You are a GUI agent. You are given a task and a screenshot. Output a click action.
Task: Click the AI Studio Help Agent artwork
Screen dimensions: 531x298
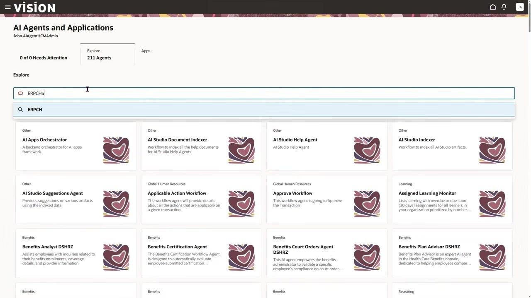point(367,150)
